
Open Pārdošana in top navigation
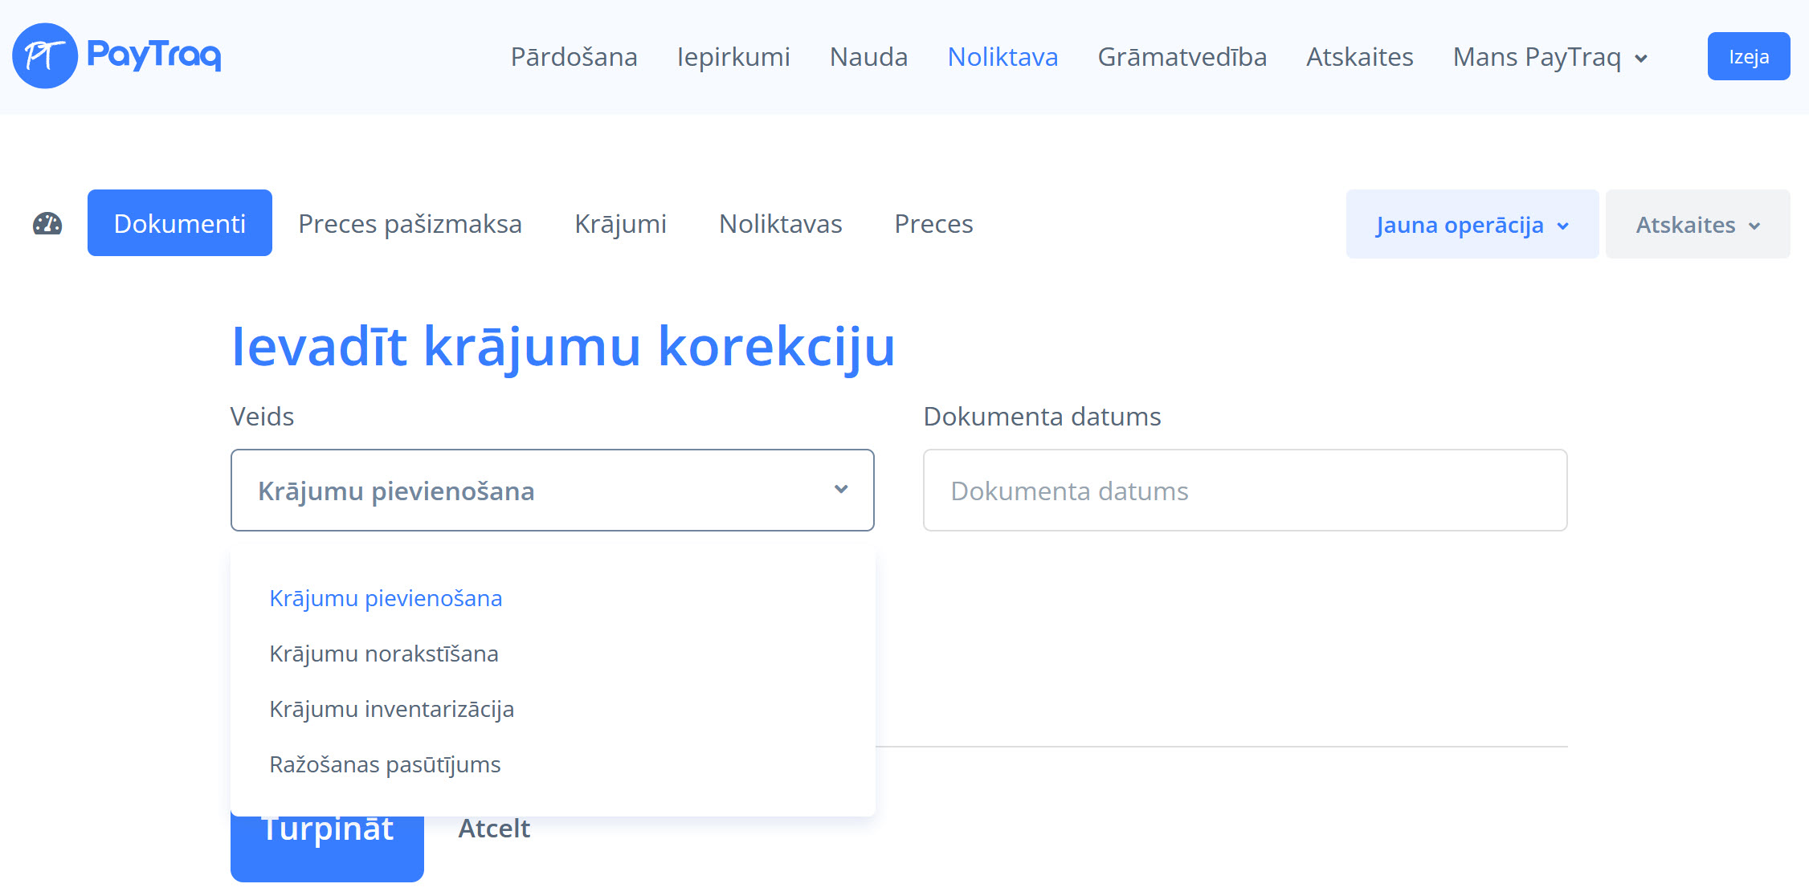click(574, 57)
